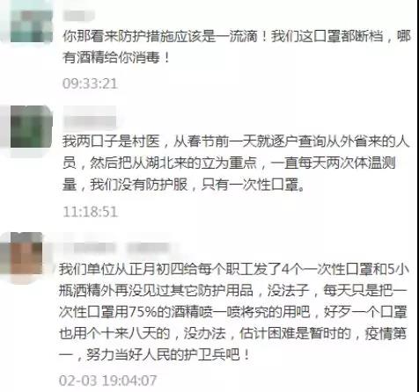Click the line starting 也用个十来八天的
The width and height of the screenshot is (419, 392).
click(x=233, y=333)
